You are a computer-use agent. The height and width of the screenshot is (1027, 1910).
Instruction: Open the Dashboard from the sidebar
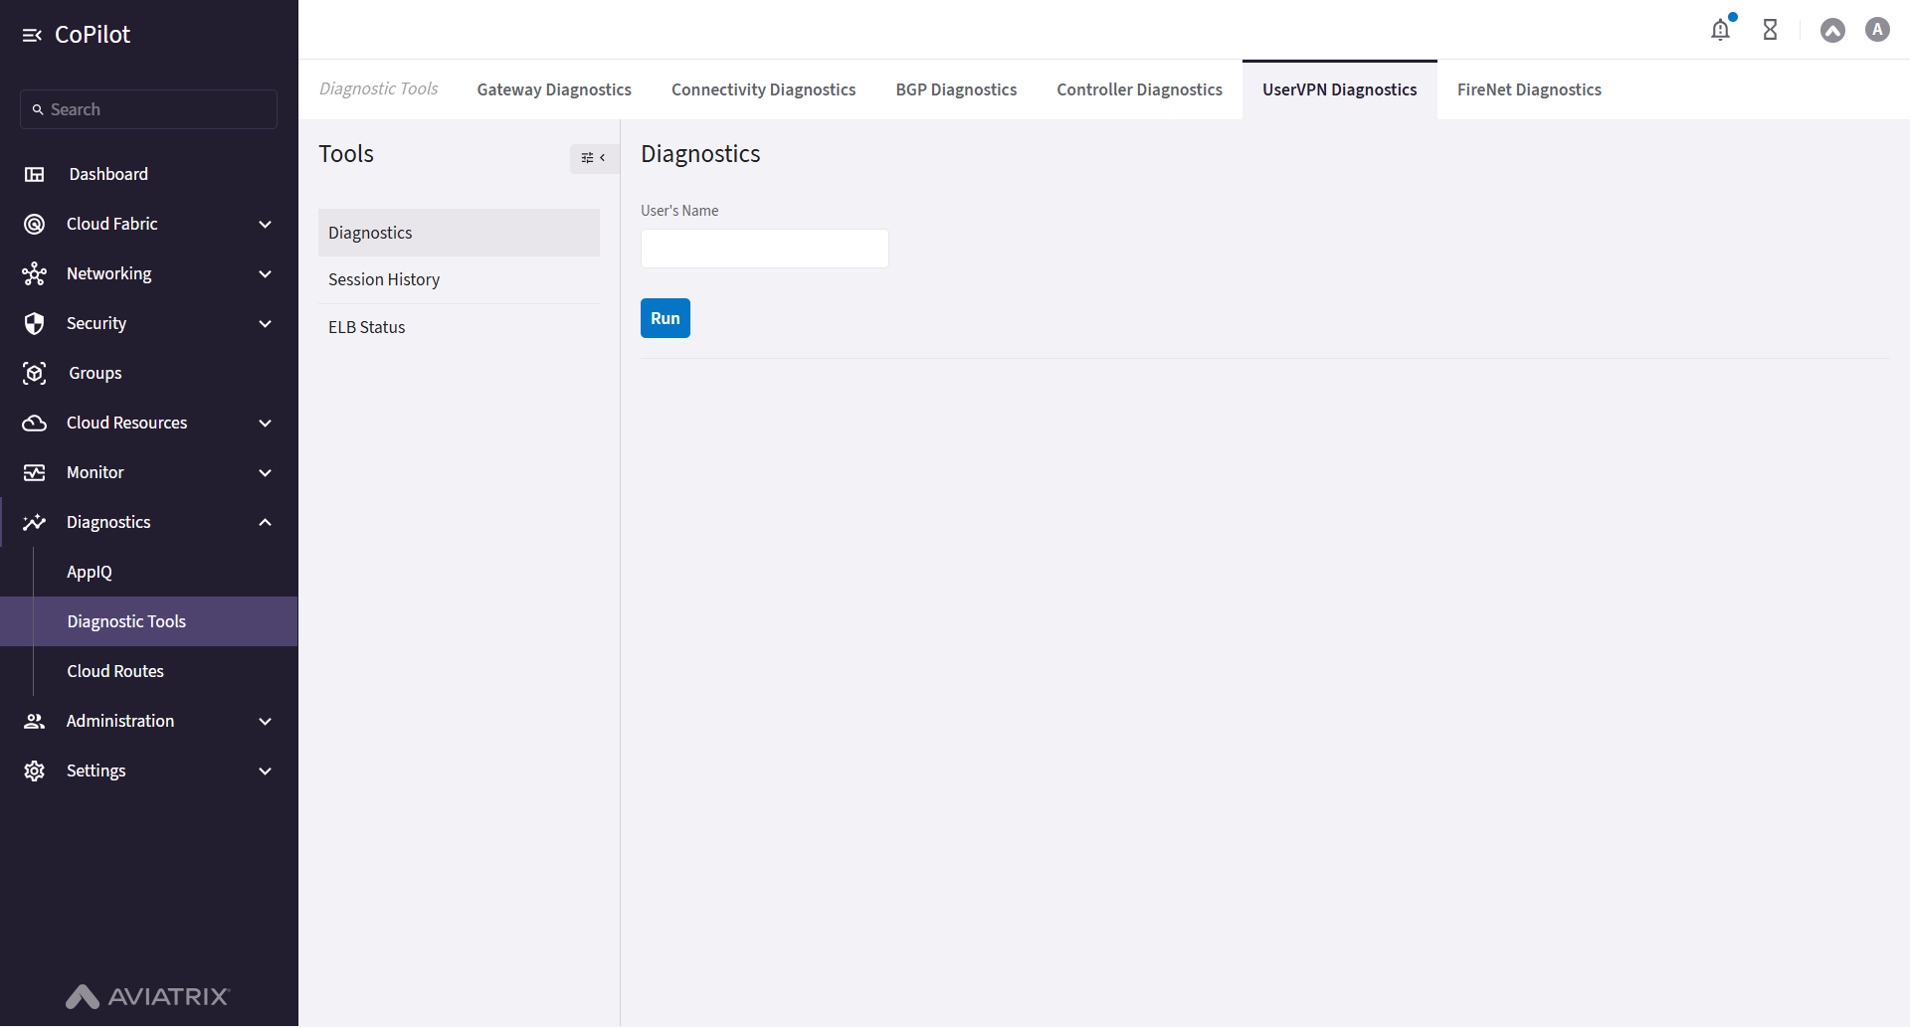107,174
